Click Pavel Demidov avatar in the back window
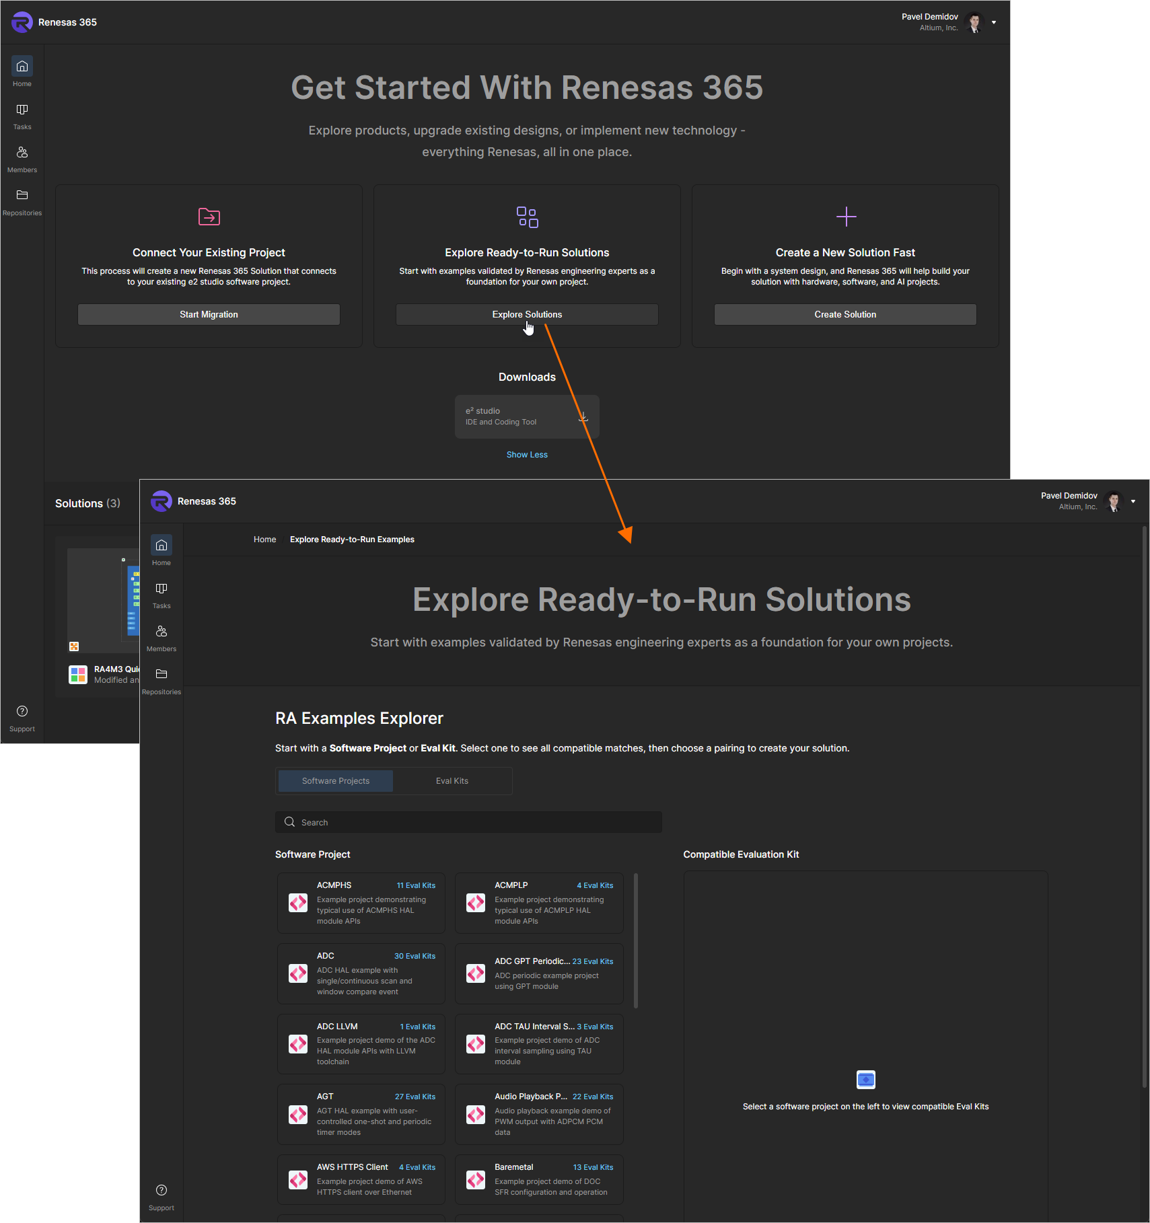 coord(974,22)
